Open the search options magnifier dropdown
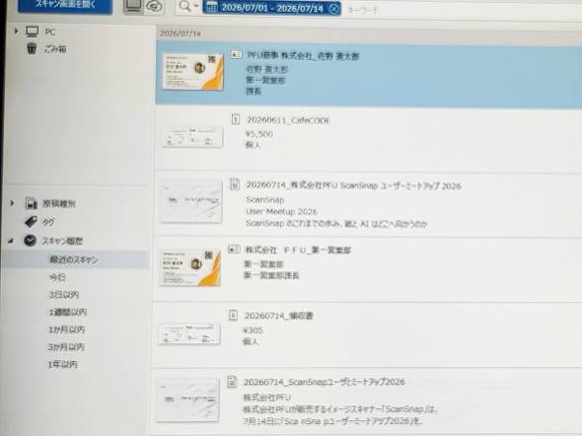Screen dimensions: 582x436 pos(188,6)
